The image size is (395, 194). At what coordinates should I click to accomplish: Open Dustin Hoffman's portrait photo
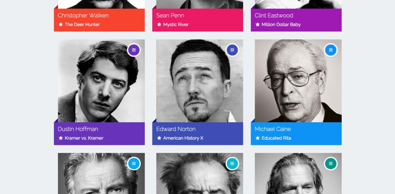click(101, 81)
